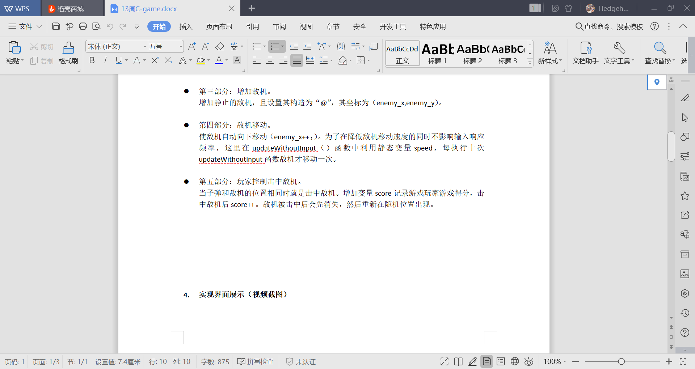Decrease font size icon
Image resolution: width=695 pixels, height=369 pixels.
[x=205, y=46]
